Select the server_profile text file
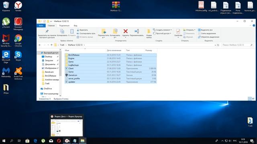Image resolution: width=257 pixels, height=144 pixels. 111,78
